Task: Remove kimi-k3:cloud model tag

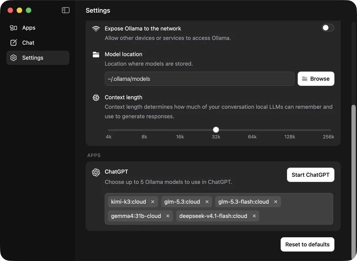Action: click(153, 202)
